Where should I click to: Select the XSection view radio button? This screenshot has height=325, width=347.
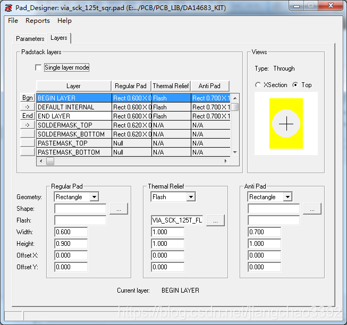tap(258, 85)
